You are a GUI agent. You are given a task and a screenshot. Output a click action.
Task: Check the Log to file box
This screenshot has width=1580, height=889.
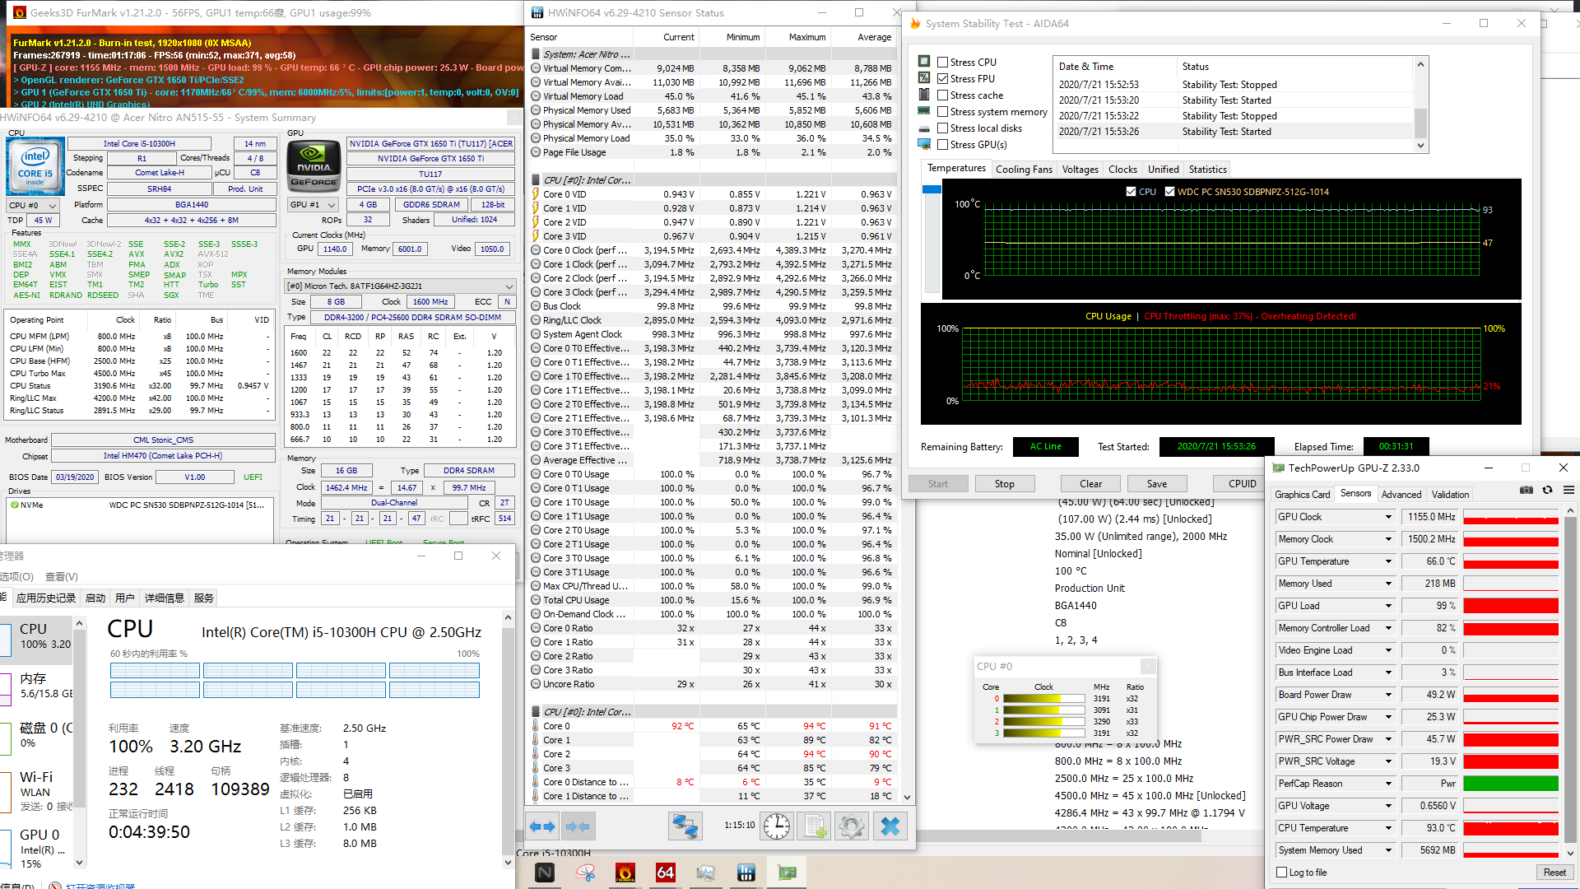[x=1281, y=873]
